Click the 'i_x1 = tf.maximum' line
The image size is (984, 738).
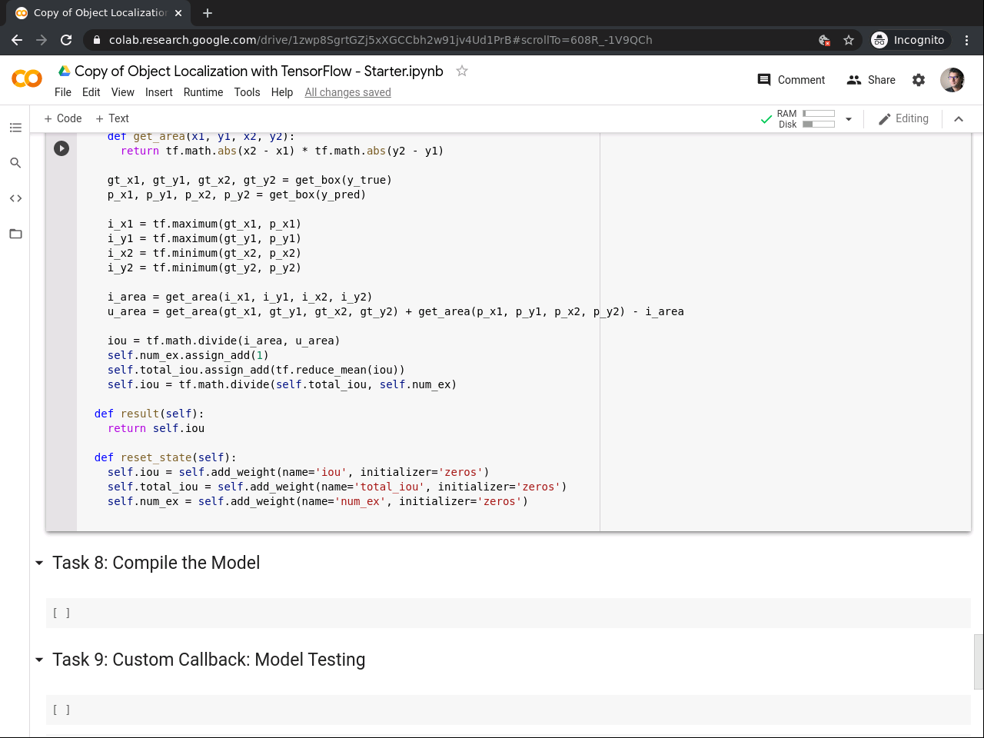point(204,224)
